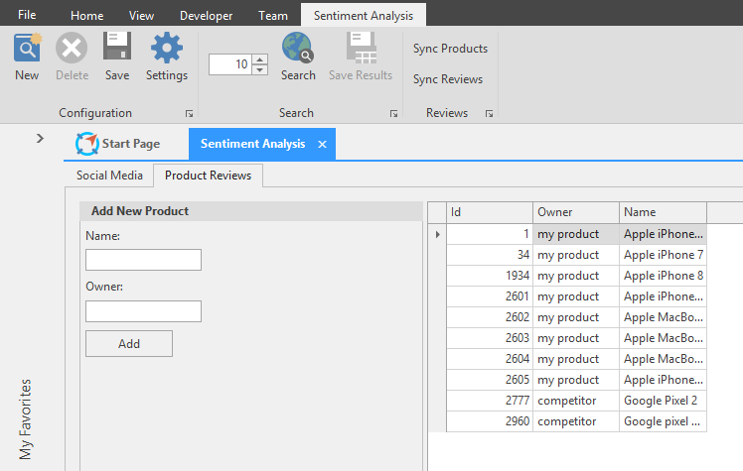The width and height of the screenshot is (743, 471).
Task: Click the New configuration icon
Action: point(27,48)
